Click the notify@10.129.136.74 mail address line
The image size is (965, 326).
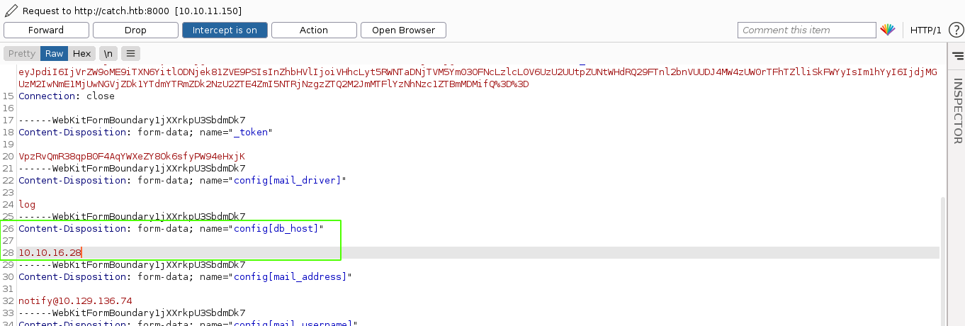click(x=75, y=300)
